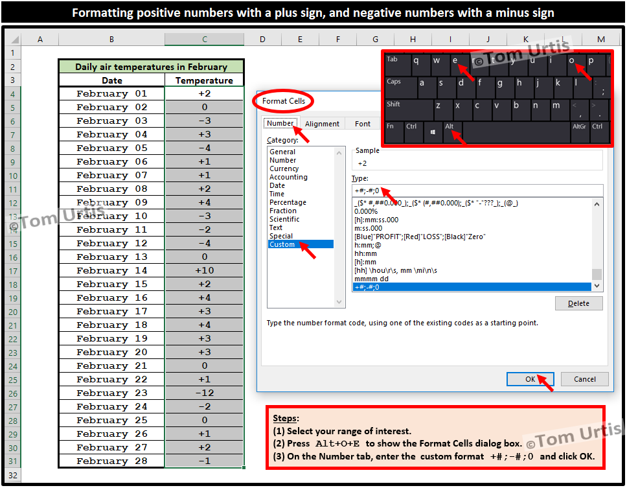The image size is (627, 488).
Task: Choose the mmmm dd format code
Action: [x=472, y=279]
